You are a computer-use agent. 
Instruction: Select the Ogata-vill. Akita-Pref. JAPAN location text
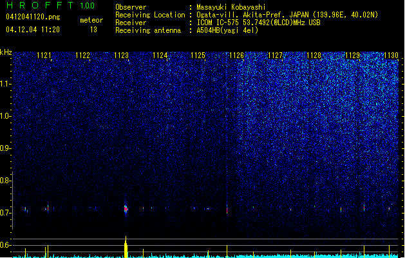pos(287,15)
